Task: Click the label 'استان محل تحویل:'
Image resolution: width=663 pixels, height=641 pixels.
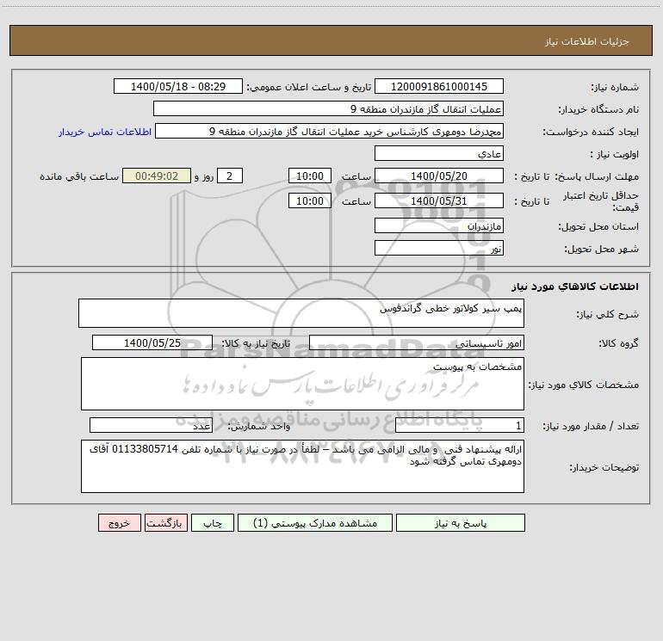Action: tap(598, 226)
